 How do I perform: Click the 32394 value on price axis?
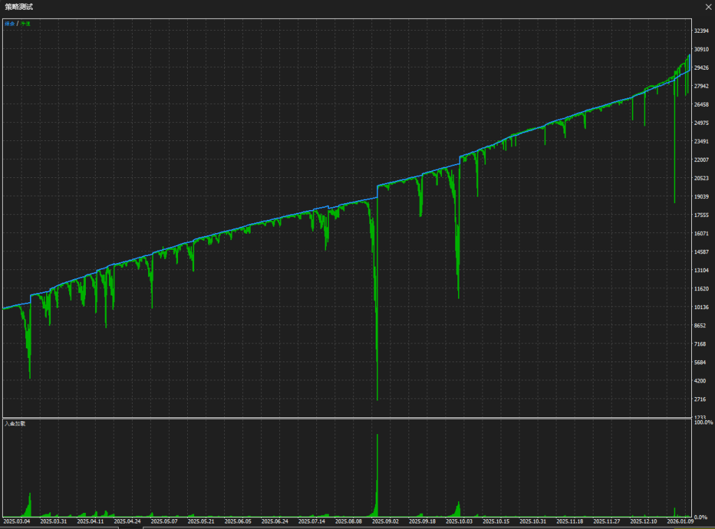(x=701, y=31)
